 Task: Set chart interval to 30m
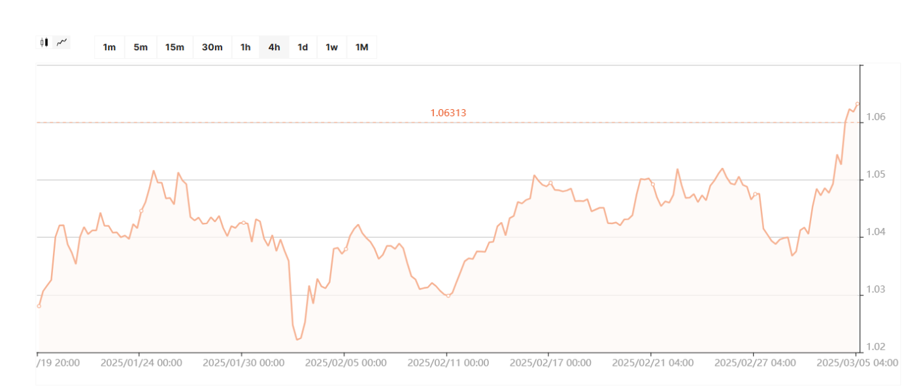click(x=212, y=47)
